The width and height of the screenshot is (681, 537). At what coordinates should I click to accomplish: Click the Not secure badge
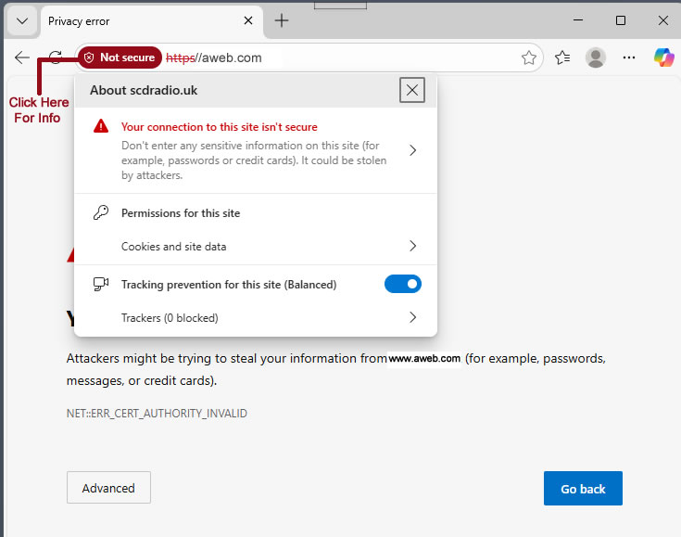point(120,58)
